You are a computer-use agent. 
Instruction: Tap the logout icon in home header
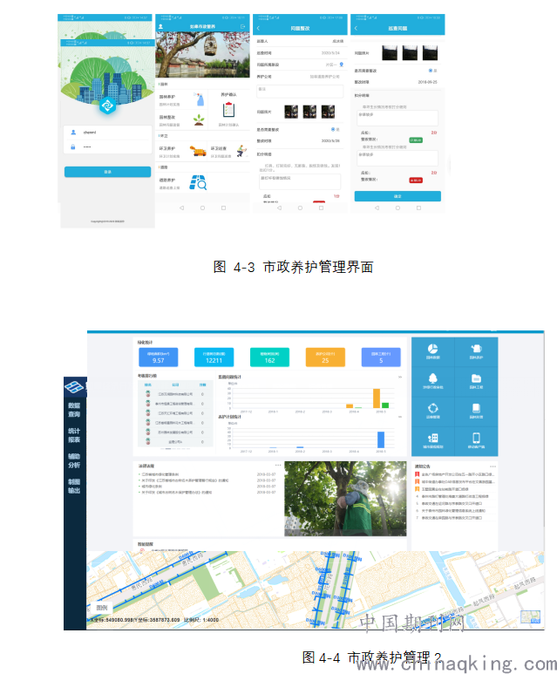point(242,27)
